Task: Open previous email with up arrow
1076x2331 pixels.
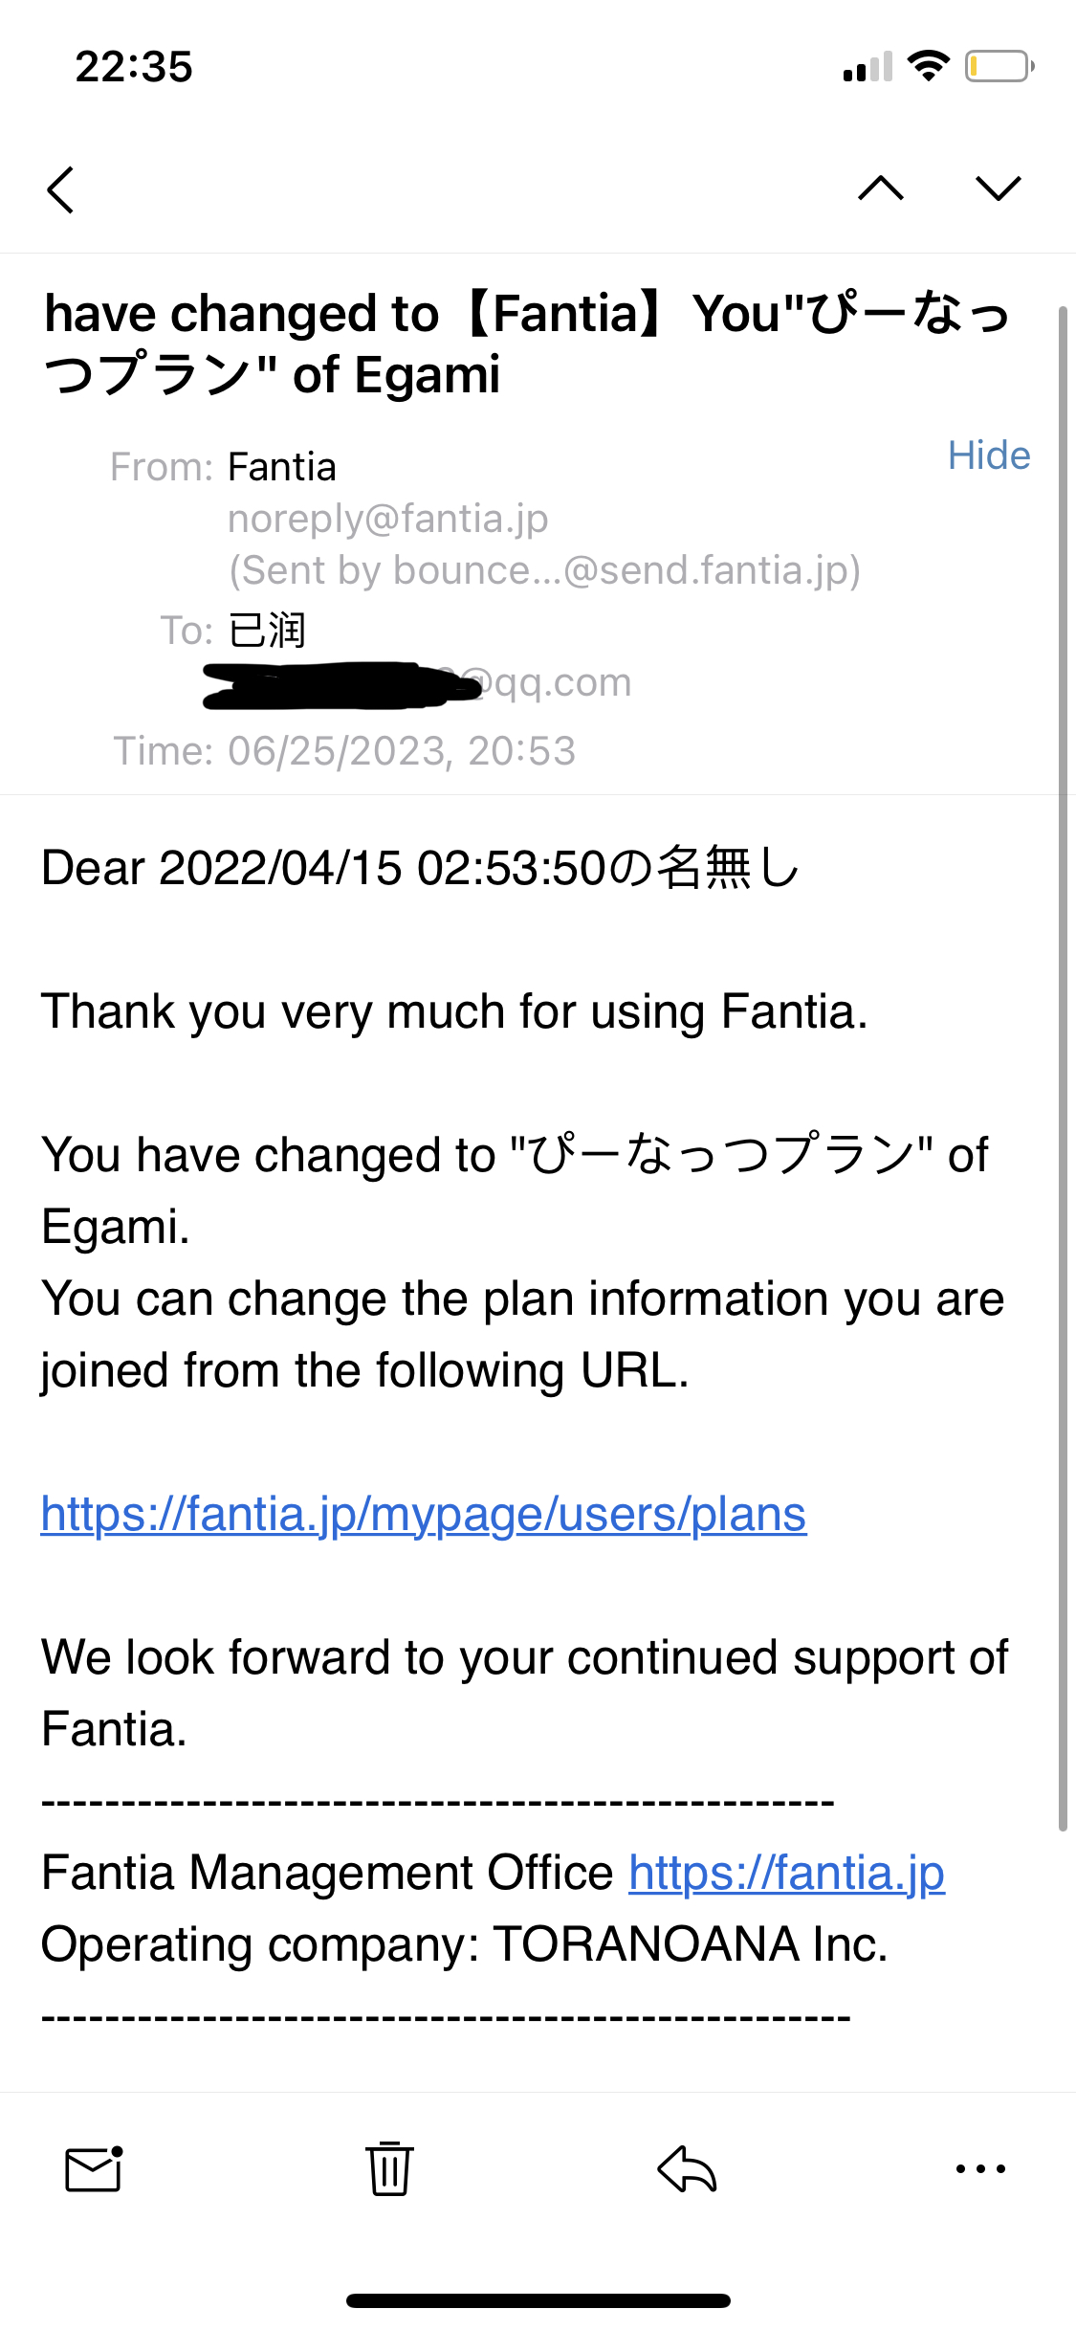Action: coord(881,189)
